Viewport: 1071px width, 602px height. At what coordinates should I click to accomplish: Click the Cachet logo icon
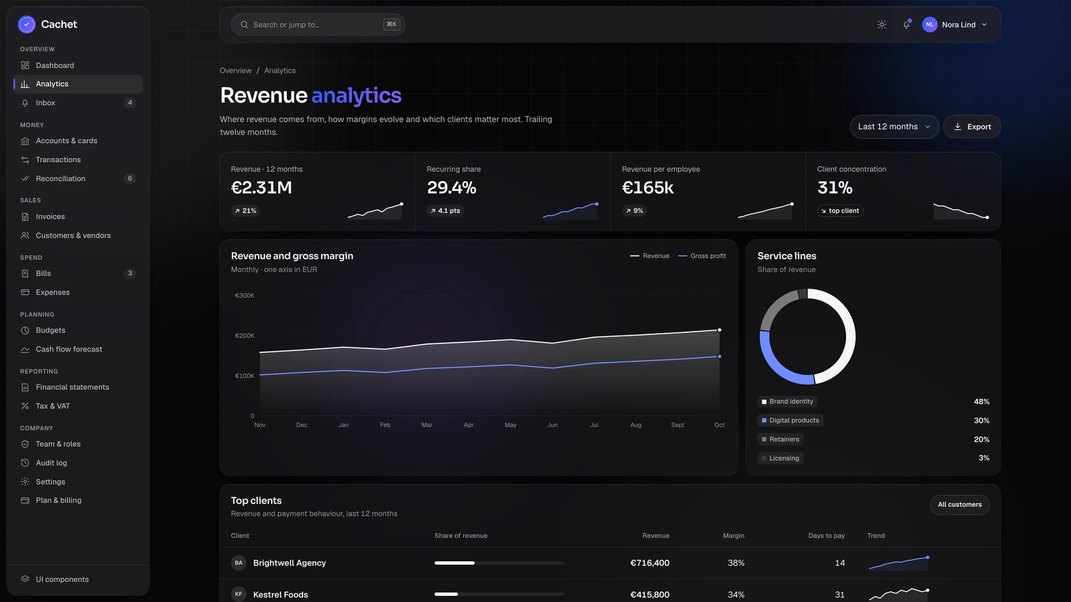pyautogui.click(x=27, y=25)
